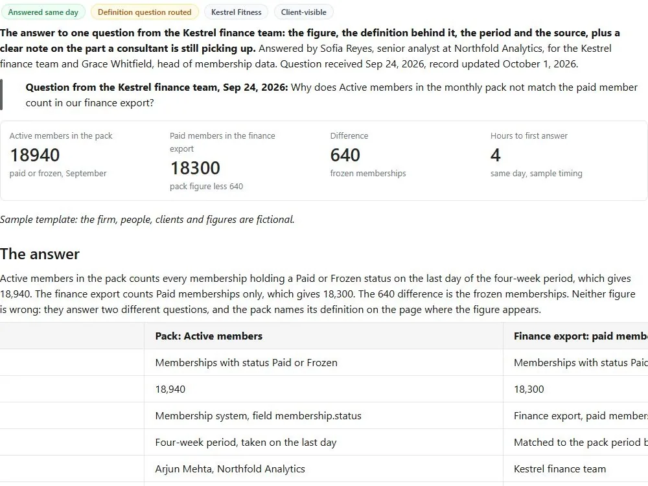This screenshot has width=648, height=486.
Task: Select the 'Kestrel Fitness' tag
Action: 236,12
